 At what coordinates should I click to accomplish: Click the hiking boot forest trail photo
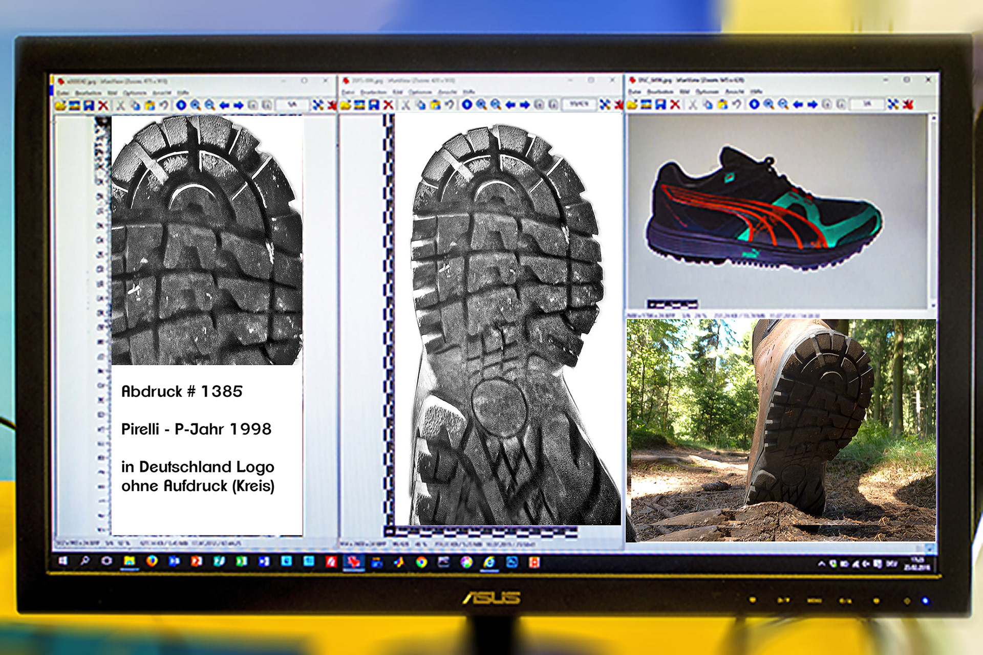pos(781,430)
